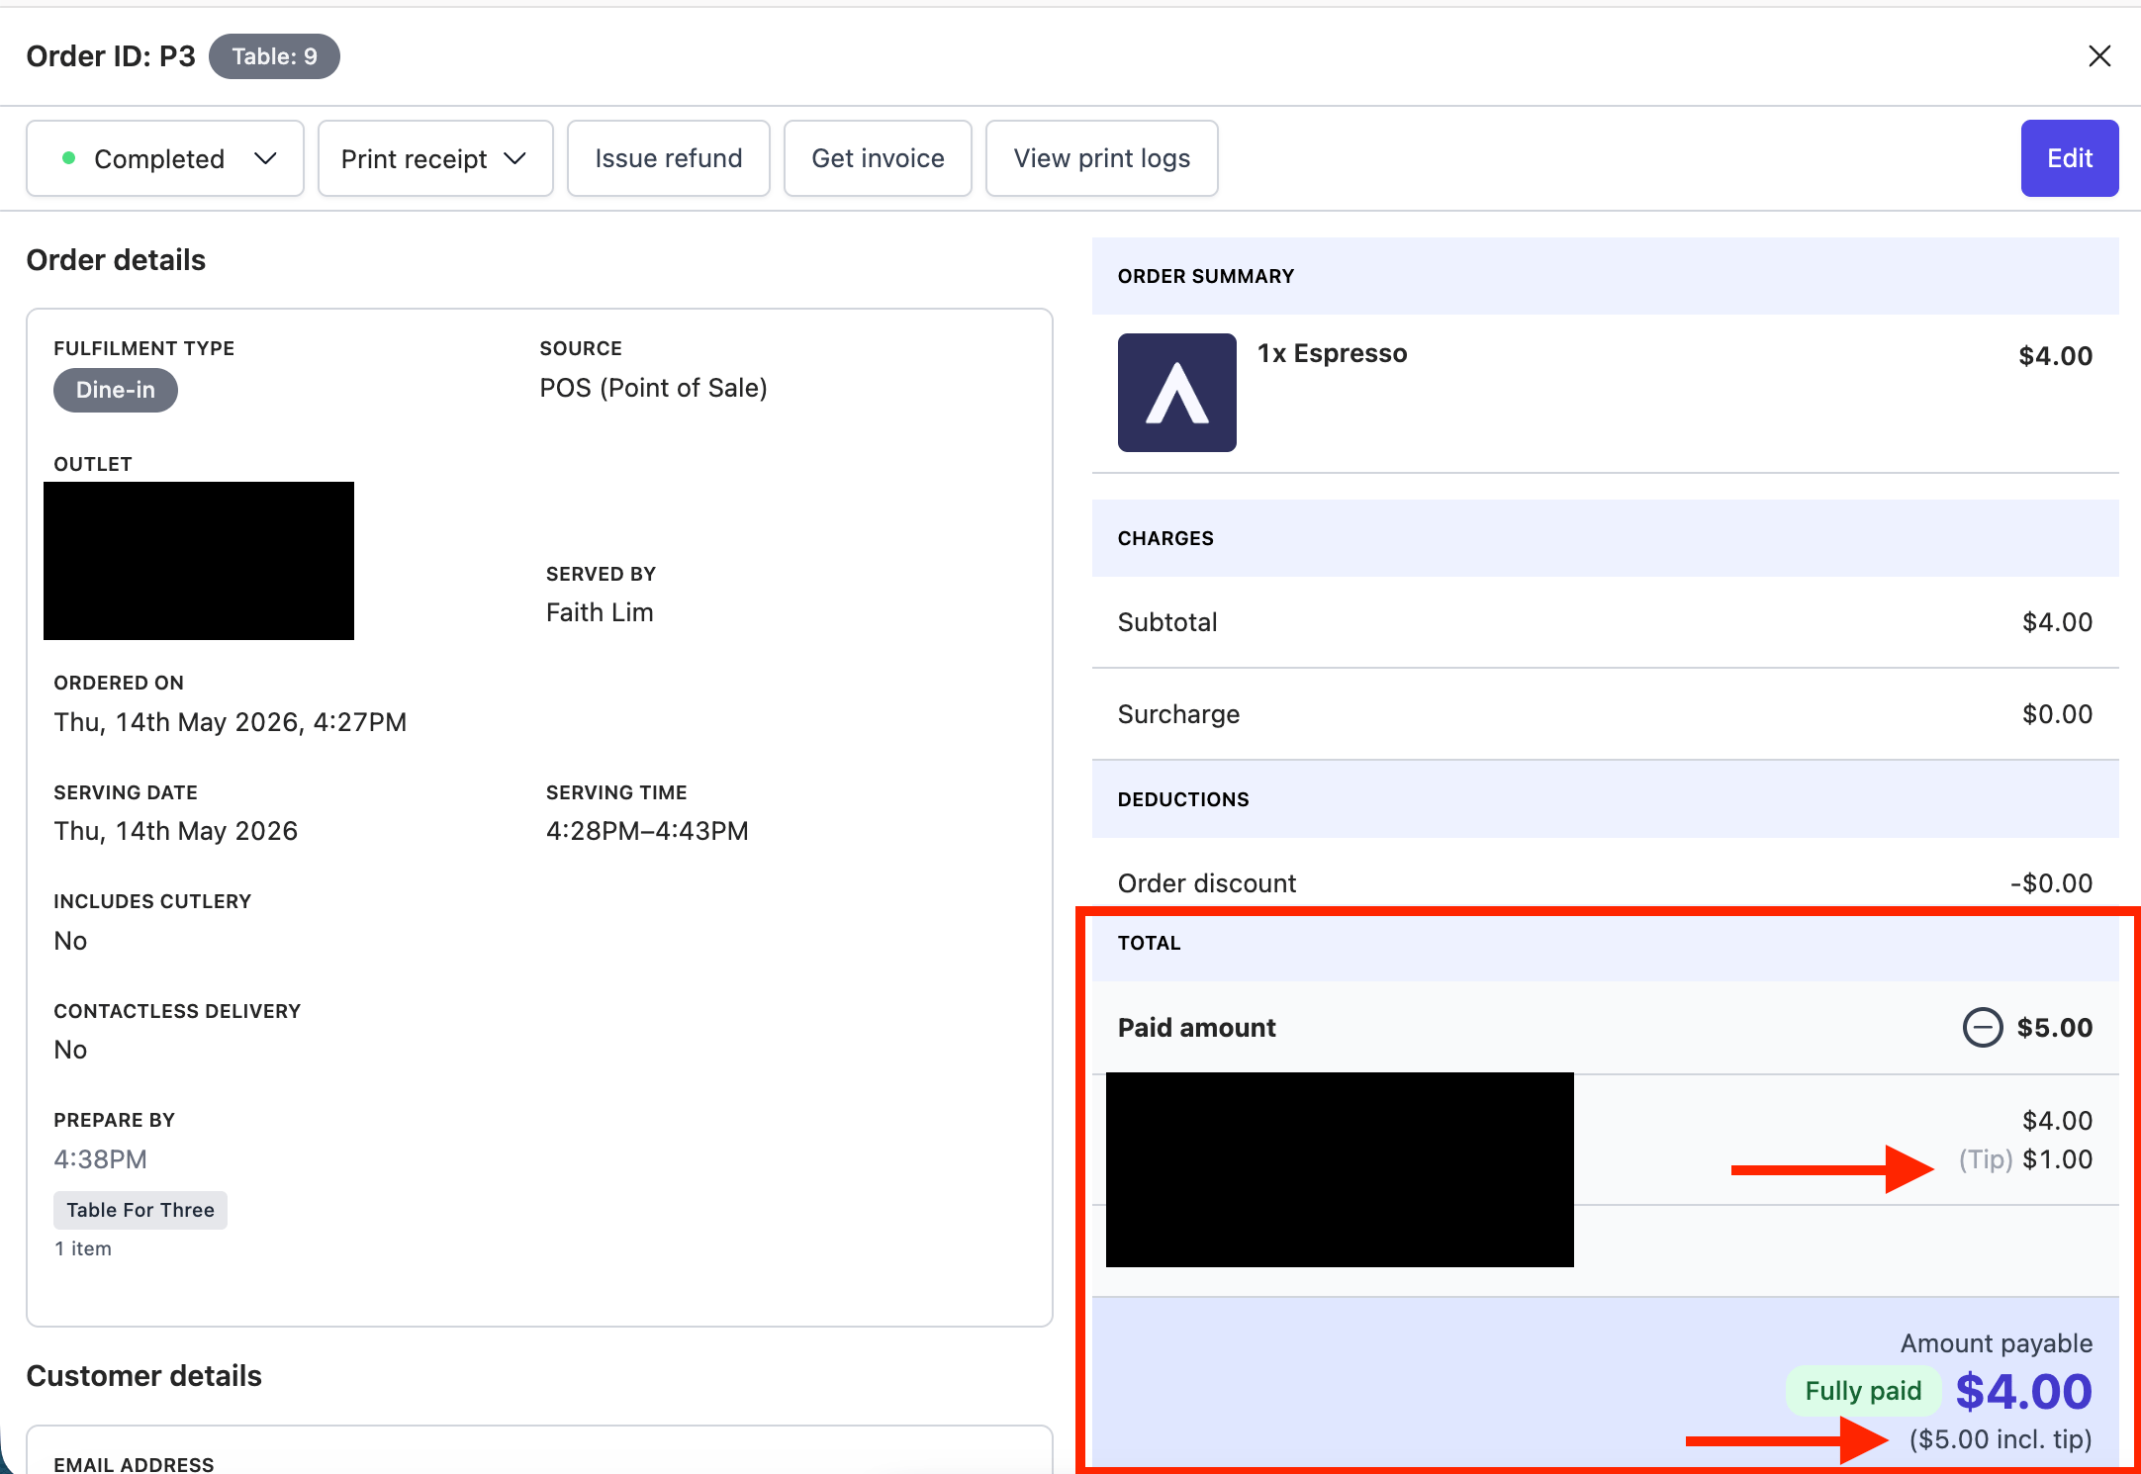Click the prepare by time 4:38PM

click(100, 1159)
